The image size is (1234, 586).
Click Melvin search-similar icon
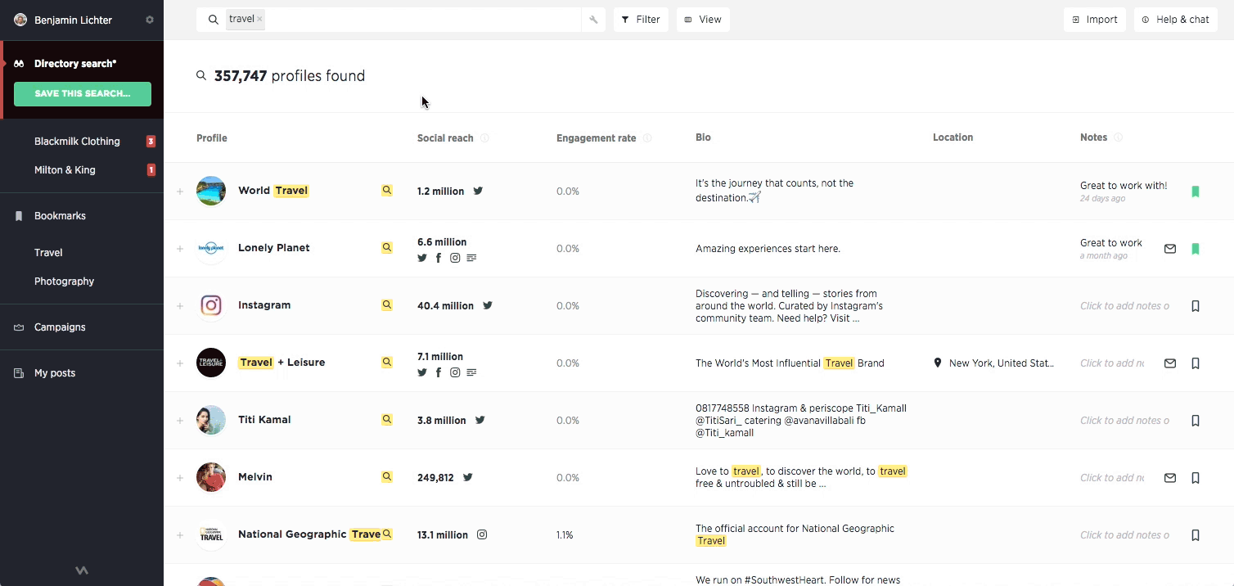coord(387,476)
